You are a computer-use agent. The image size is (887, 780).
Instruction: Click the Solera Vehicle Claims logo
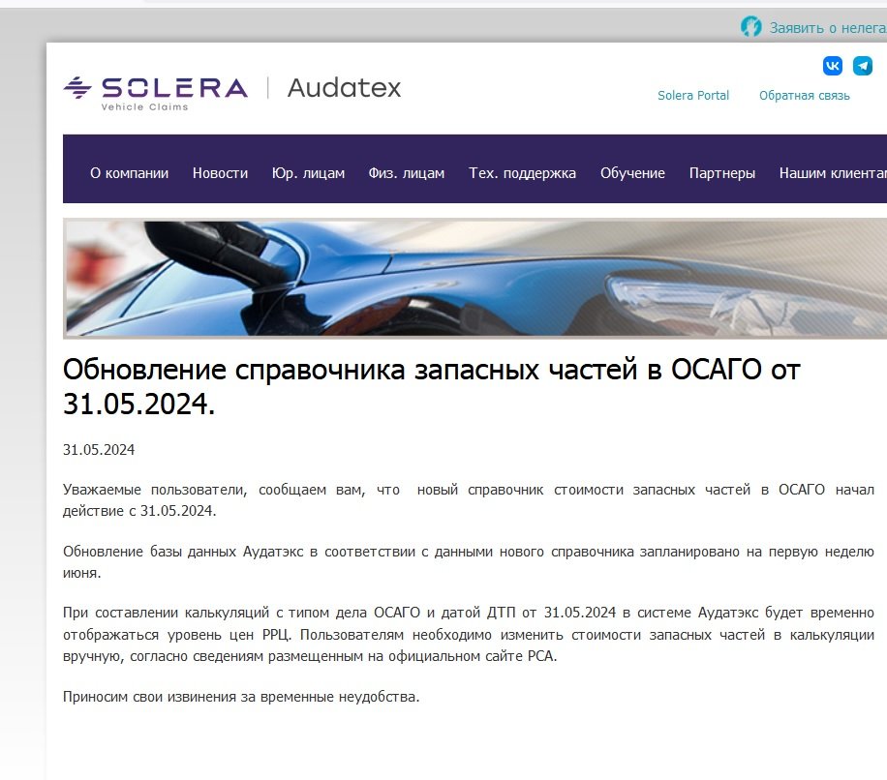(x=155, y=91)
